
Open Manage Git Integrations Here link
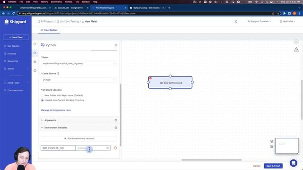(x=56, y=110)
